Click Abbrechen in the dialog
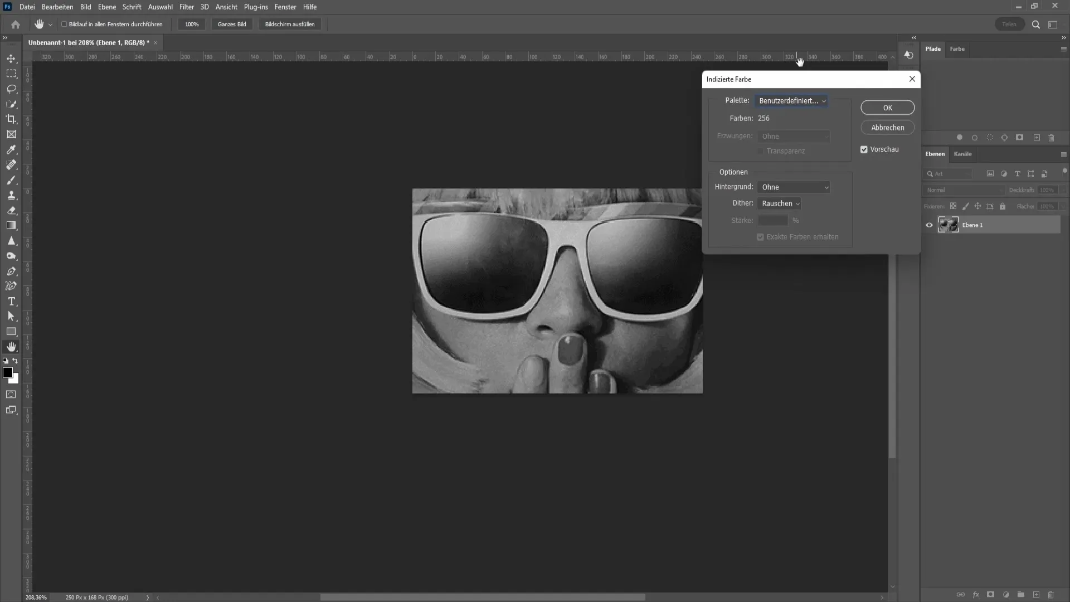Screen dimensions: 1070x602 pos(887,128)
